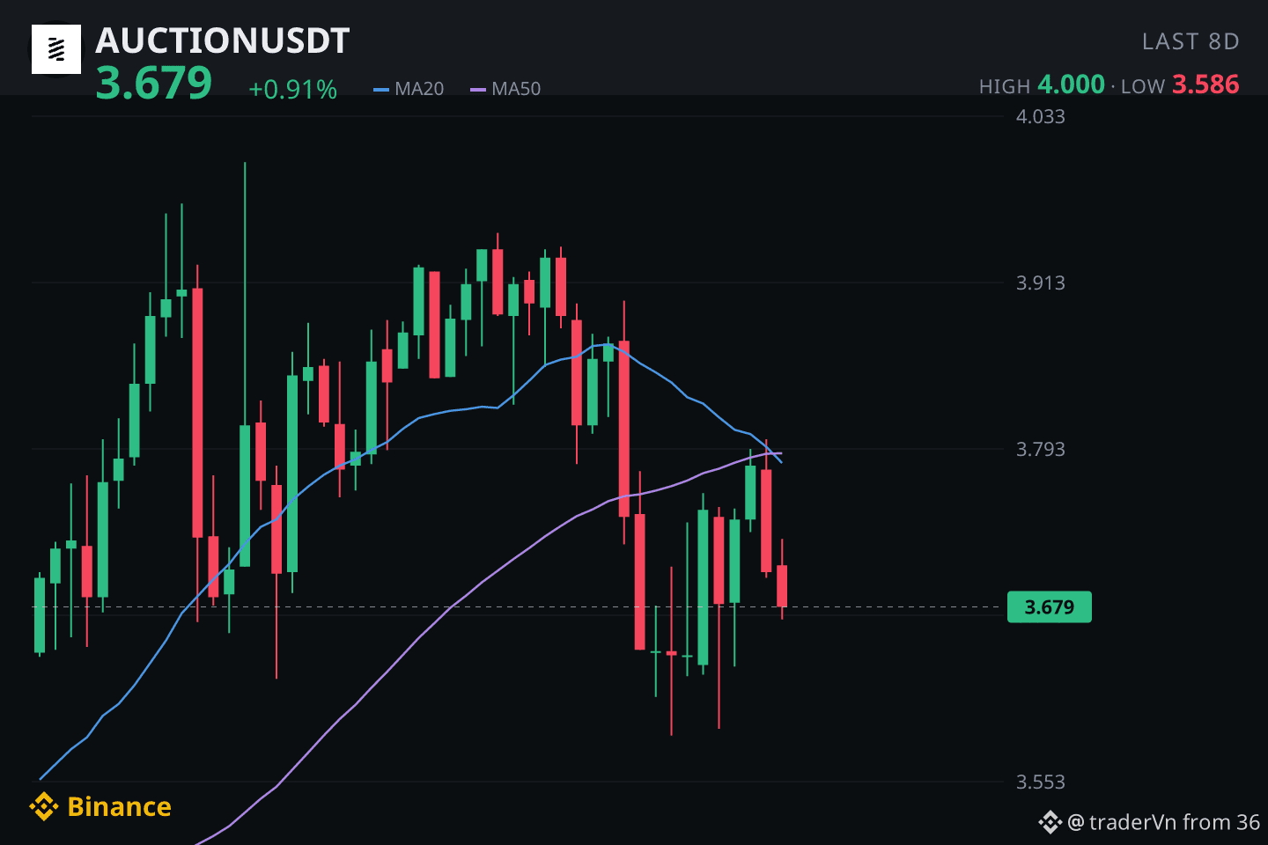
Task: Click the Binance brand text
Action: tap(119, 807)
